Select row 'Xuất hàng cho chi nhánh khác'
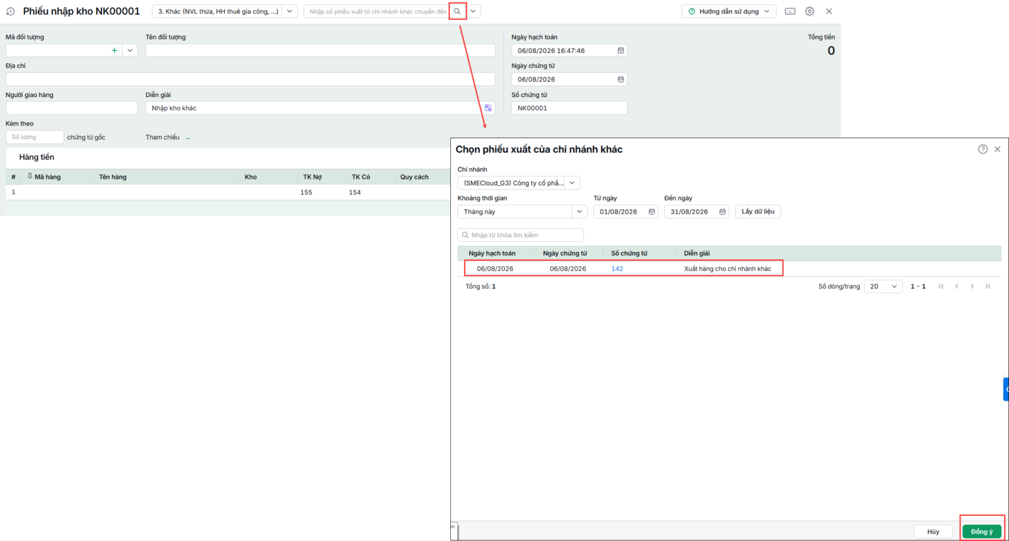The image size is (1009, 541). [730, 268]
